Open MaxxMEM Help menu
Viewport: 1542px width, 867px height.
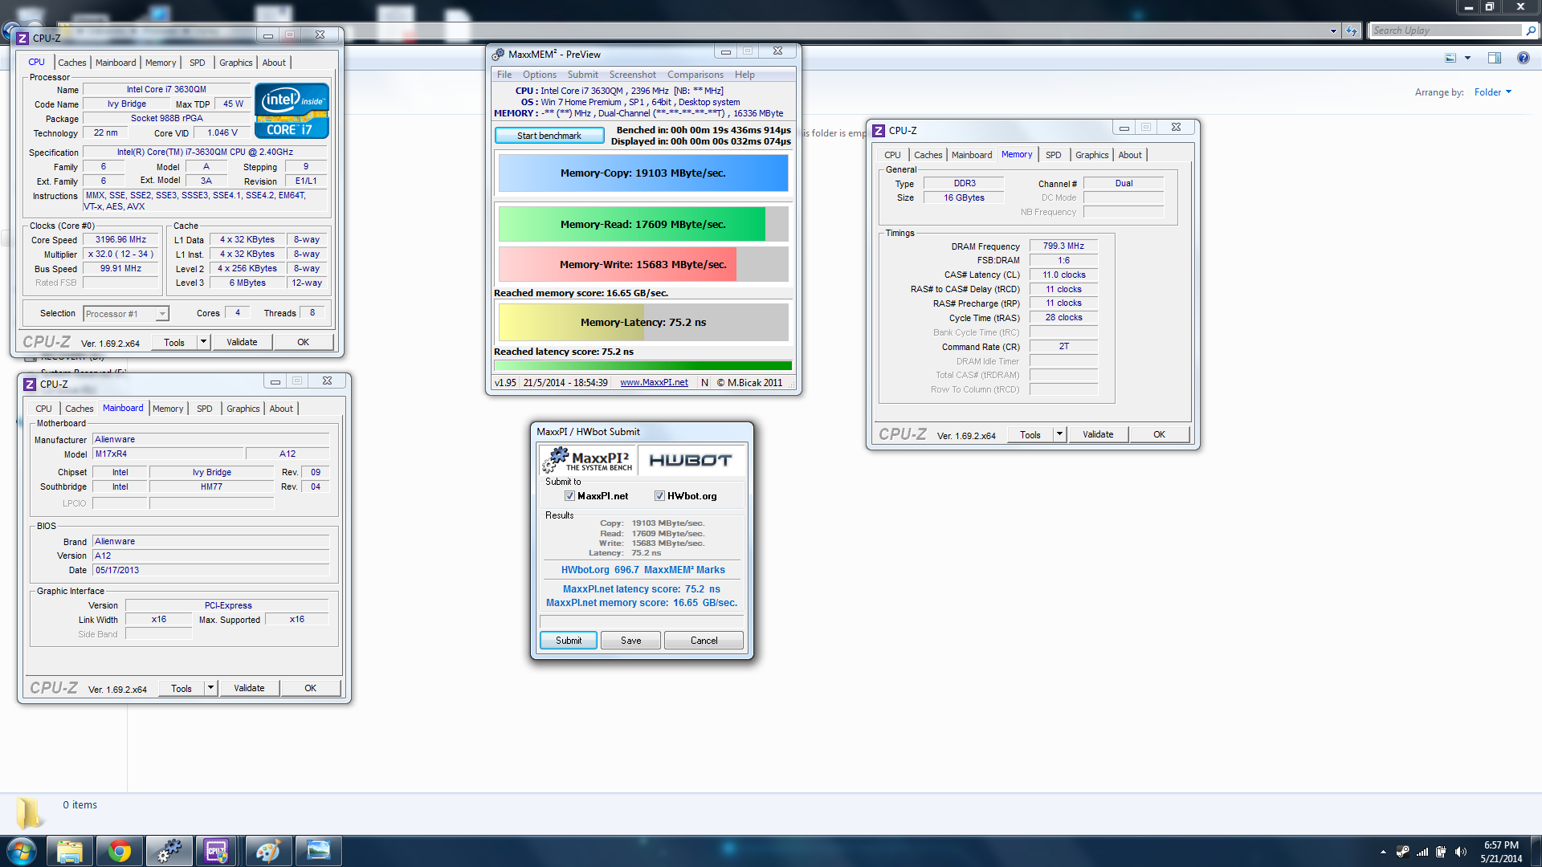click(x=744, y=75)
